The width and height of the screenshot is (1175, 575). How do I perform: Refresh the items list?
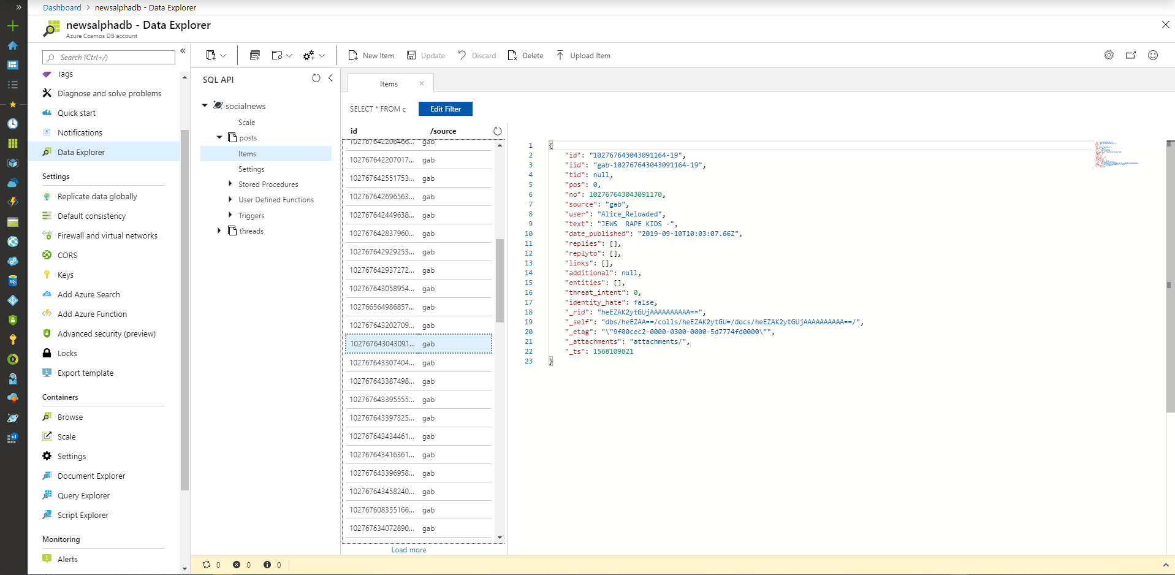coord(497,131)
